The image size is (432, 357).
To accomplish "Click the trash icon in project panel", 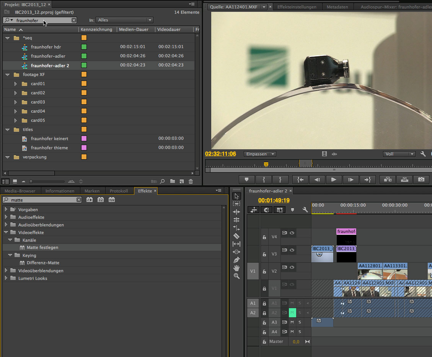I will click(191, 181).
